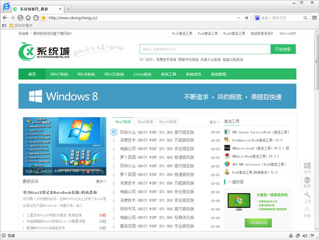
Task: Click the browser back arrow
Action: click(x=5, y=18)
